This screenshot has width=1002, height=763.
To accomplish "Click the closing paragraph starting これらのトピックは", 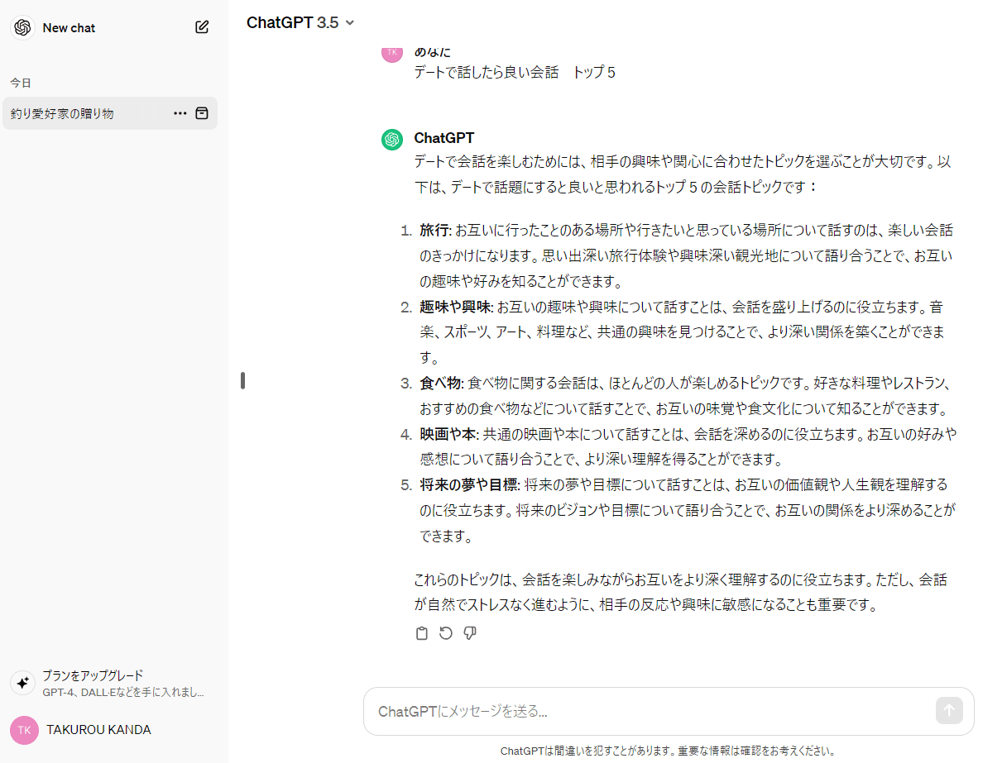I will pyautogui.click(x=680, y=593).
